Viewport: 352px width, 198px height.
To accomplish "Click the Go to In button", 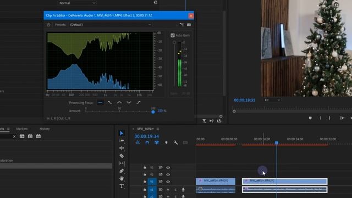I will 342,118.
